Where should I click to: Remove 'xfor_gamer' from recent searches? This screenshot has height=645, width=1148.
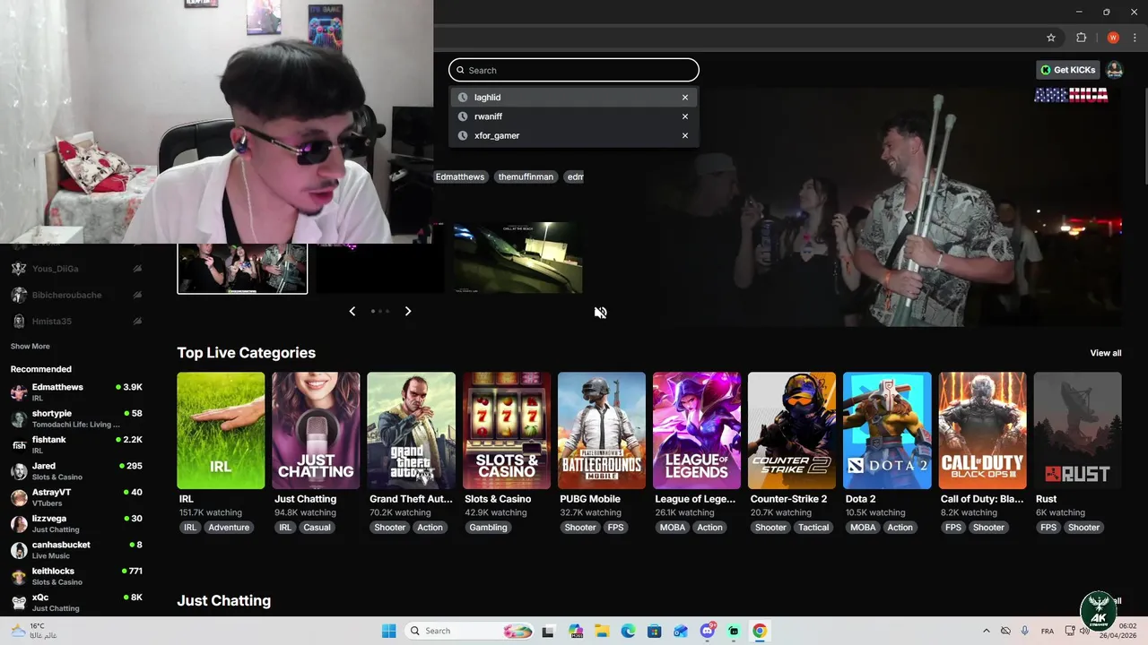pyautogui.click(x=685, y=135)
